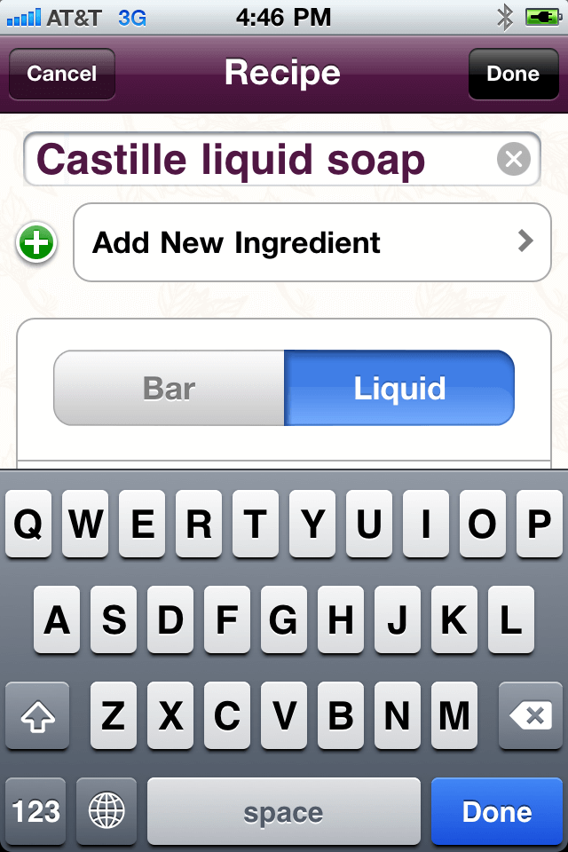The height and width of the screenshot is (852, 568).
Task: Tap Done in the navigation bar
Action: [513, 74]
